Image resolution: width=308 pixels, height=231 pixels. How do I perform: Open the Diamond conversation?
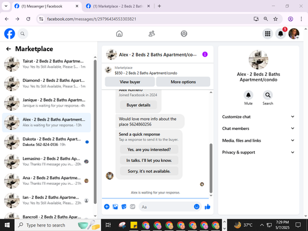47,83
